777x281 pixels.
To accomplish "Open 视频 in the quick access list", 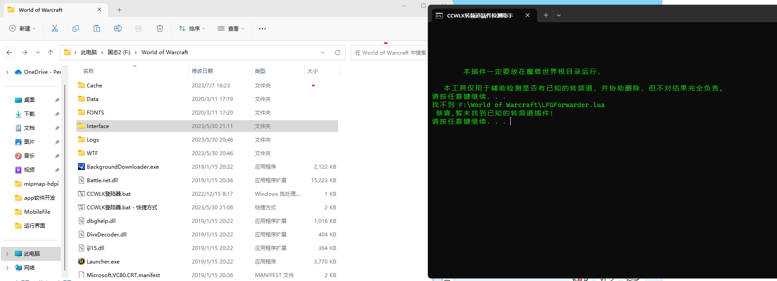I will point(29,170).
